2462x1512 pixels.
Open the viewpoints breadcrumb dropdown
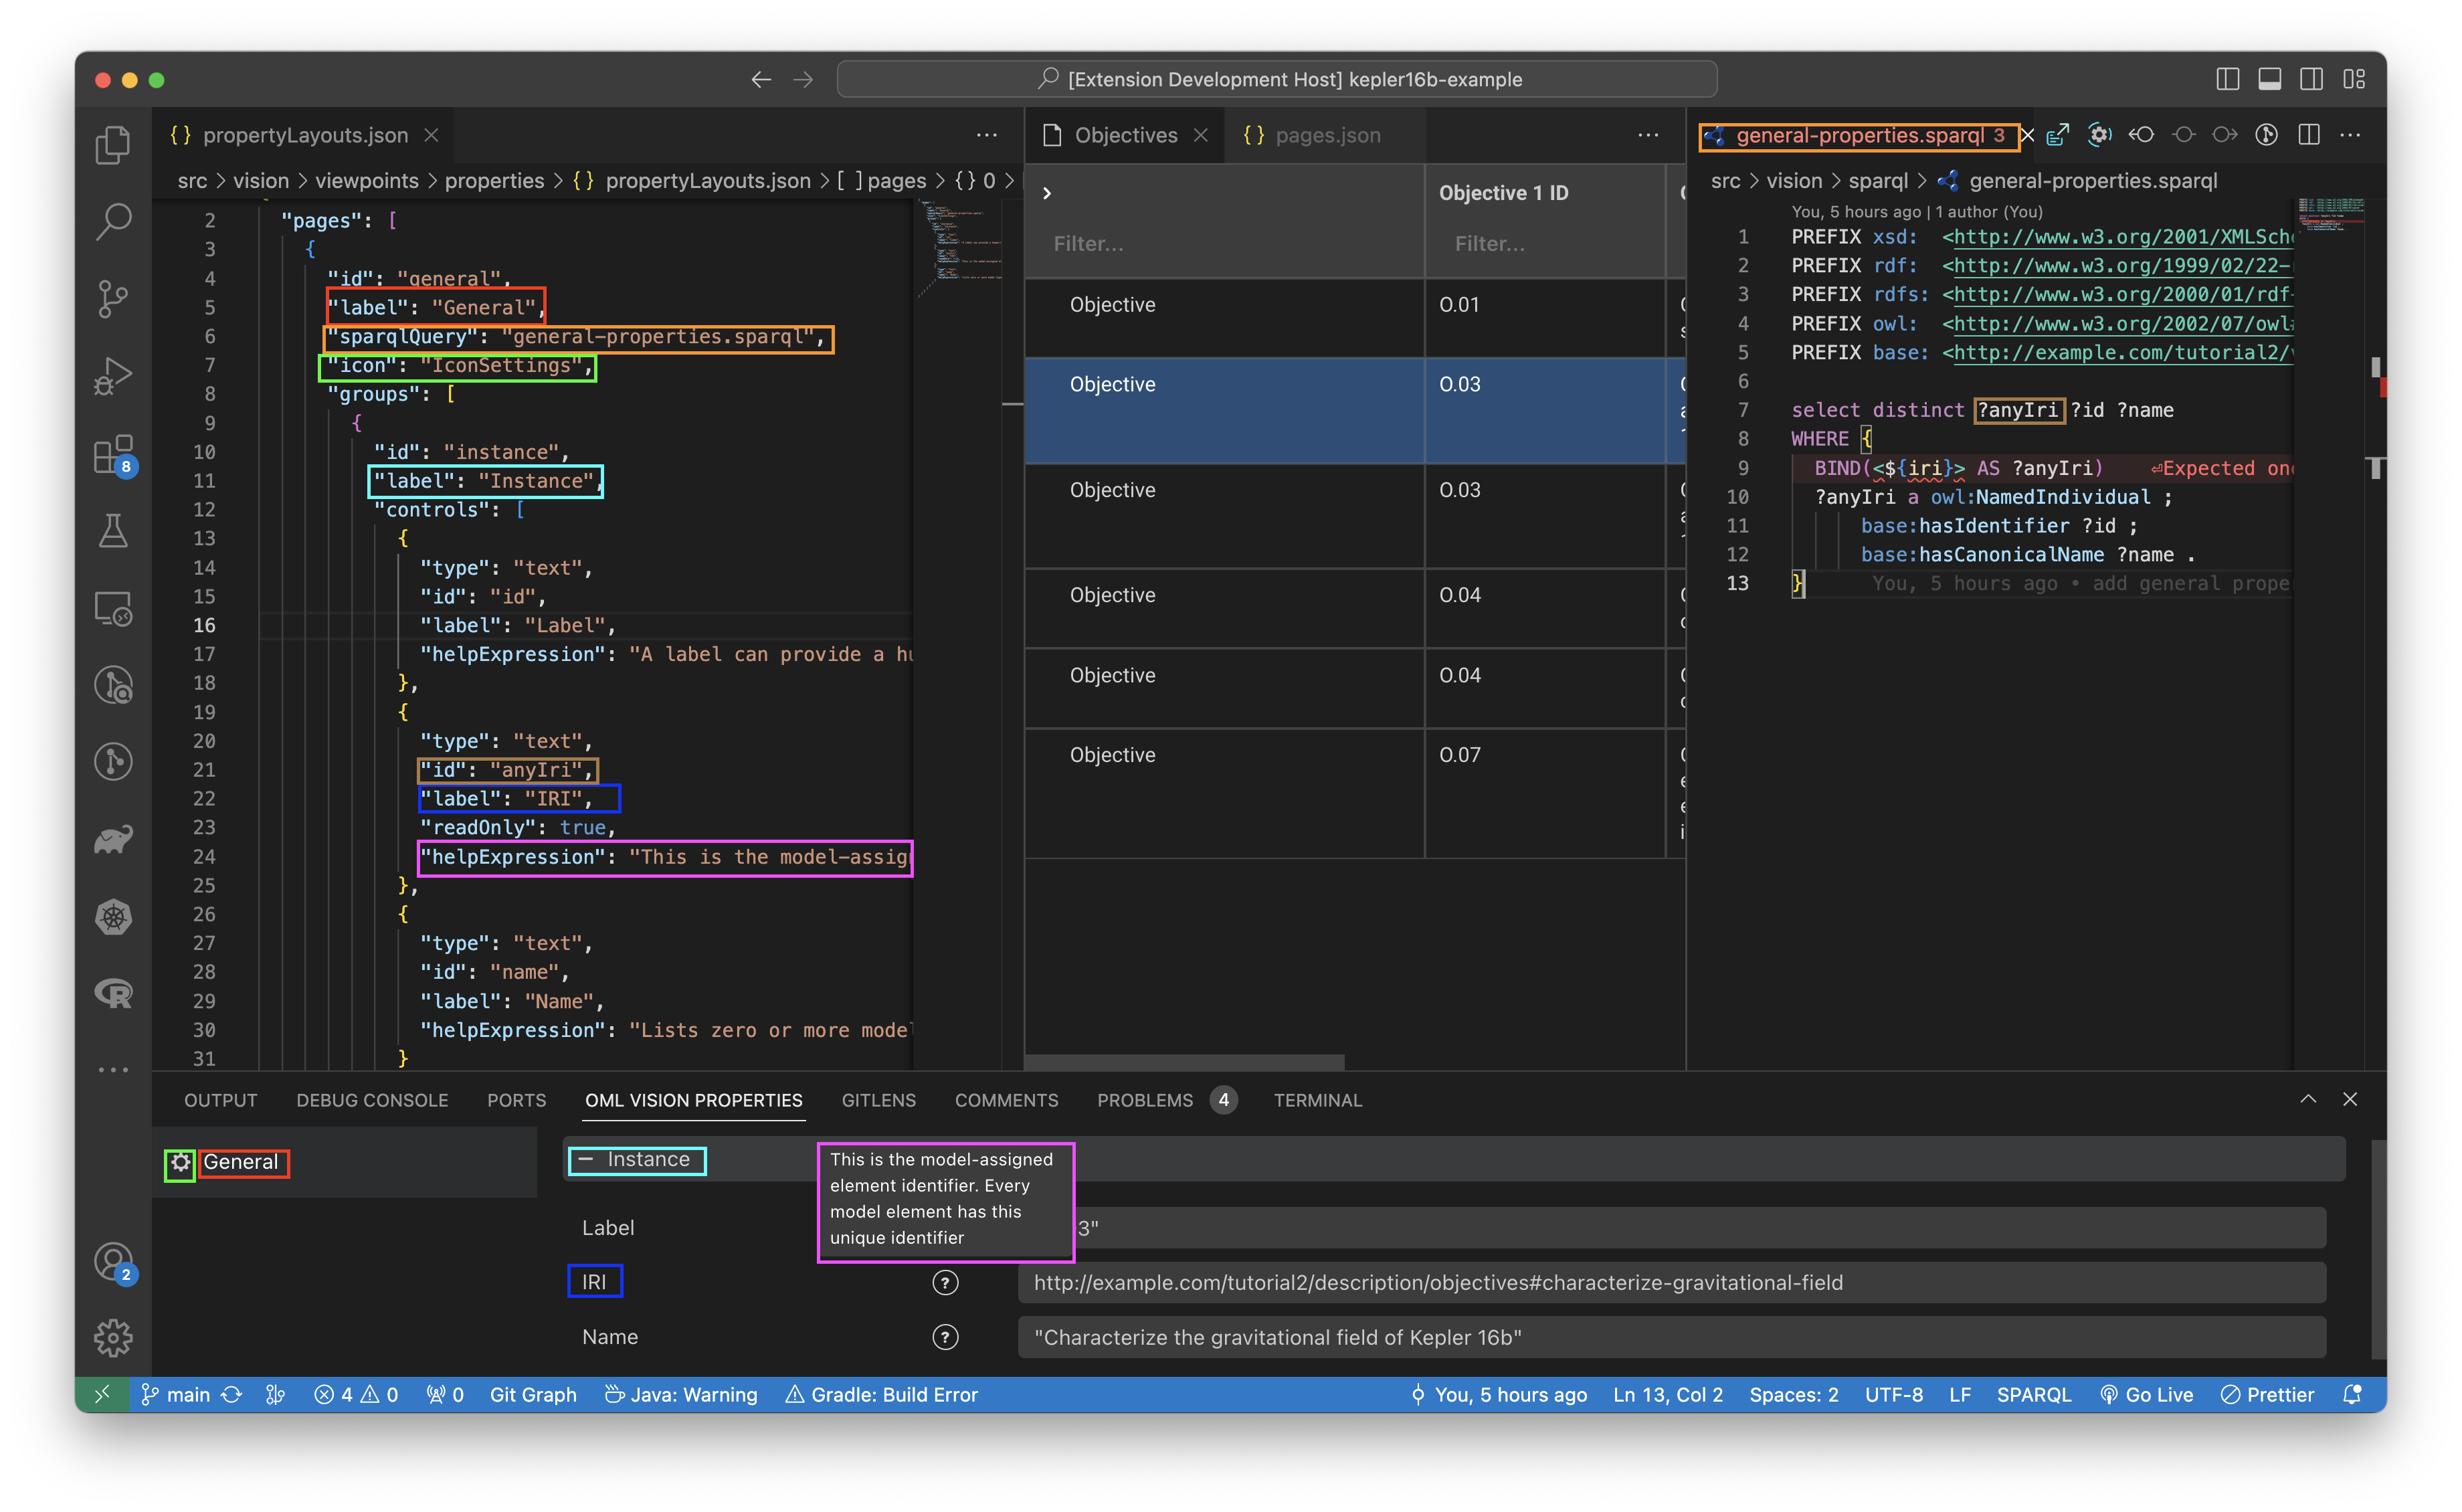(x=366, y=181)
